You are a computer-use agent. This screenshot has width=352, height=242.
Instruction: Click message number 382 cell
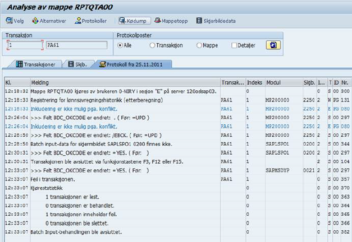click(x=345, y=232)
